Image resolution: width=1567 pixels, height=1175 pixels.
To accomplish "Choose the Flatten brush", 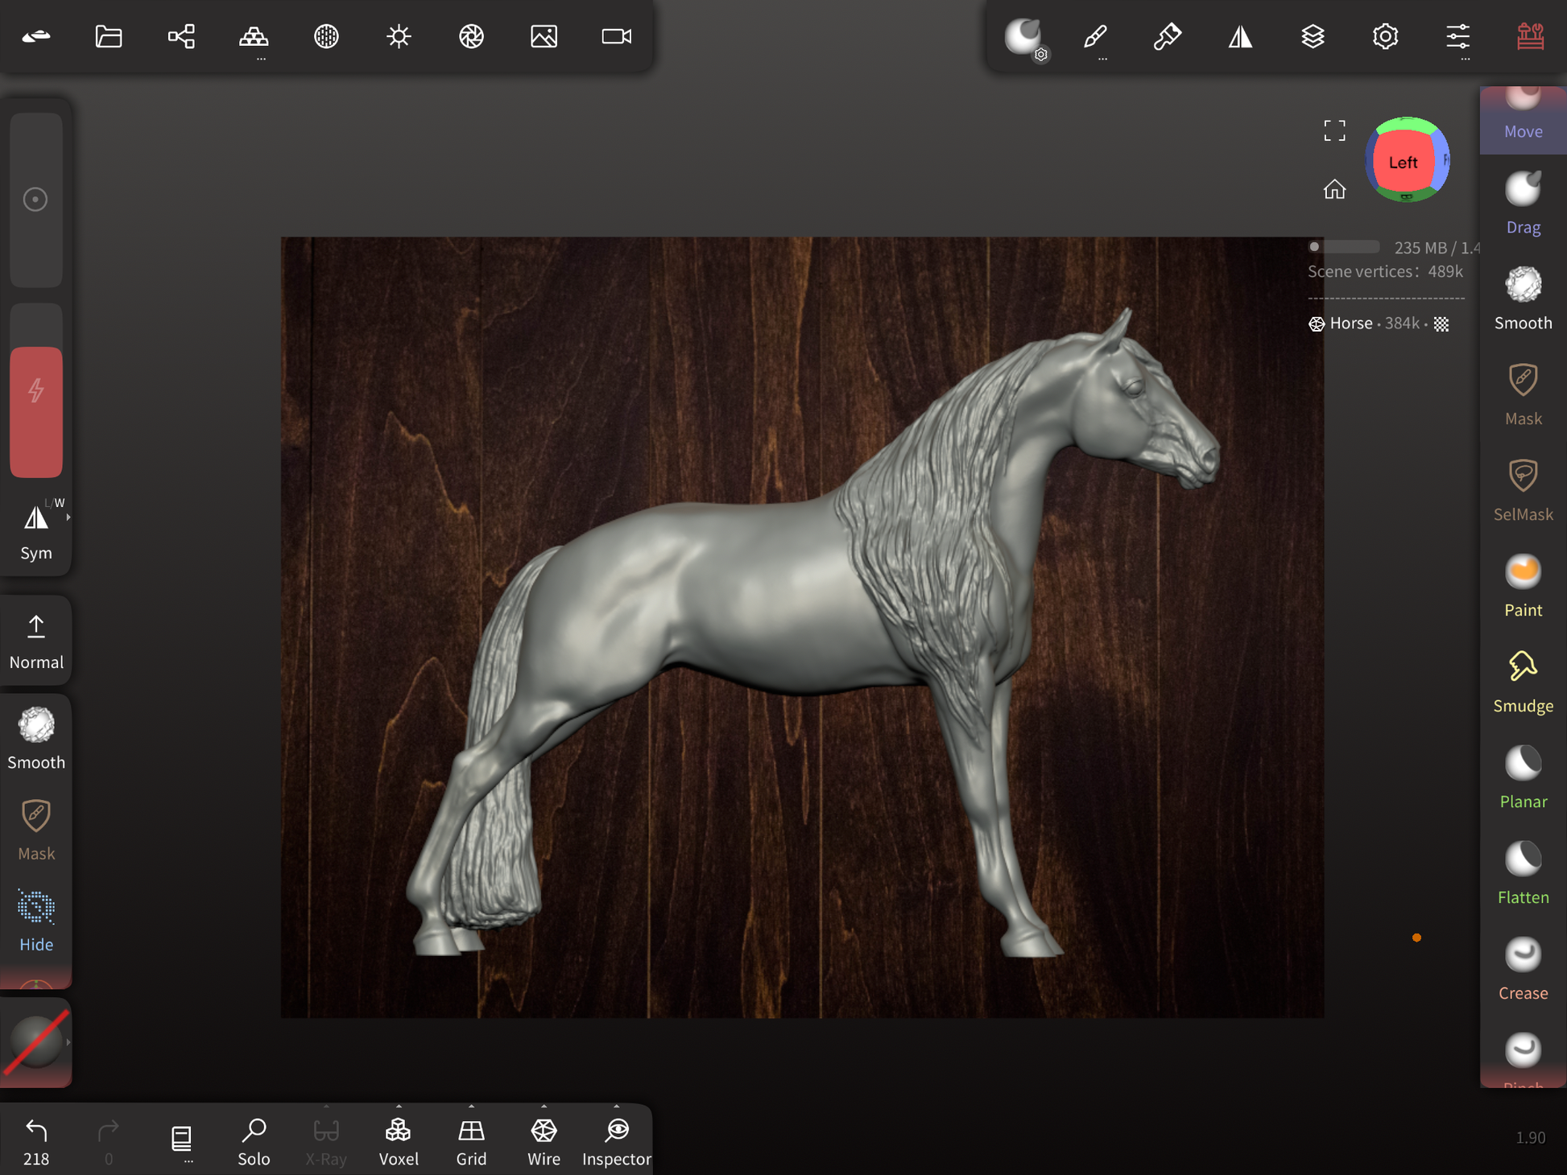I will 1522,873.
